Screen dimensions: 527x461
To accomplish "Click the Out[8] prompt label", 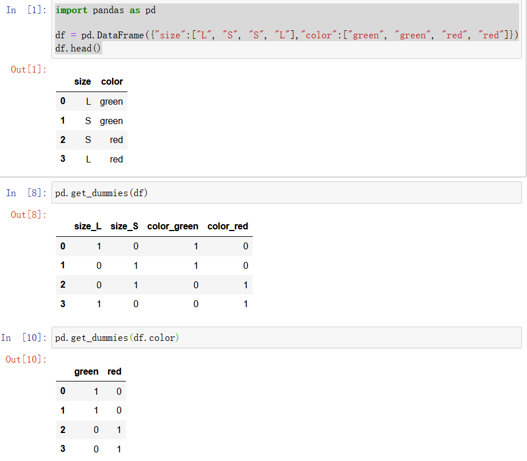I will 29,214.
